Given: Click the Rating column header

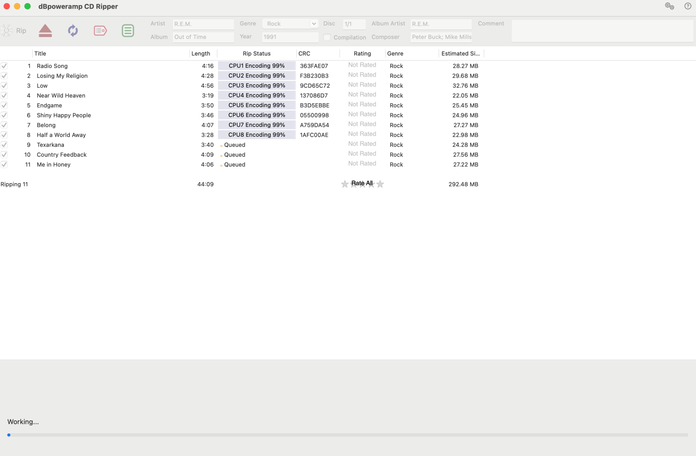Looking at the screenshot, I should coord(362,53).
